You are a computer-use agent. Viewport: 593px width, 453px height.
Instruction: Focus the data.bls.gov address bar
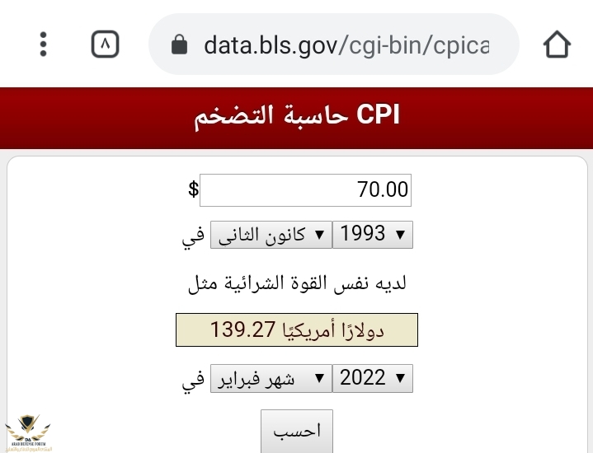(346, 44)
